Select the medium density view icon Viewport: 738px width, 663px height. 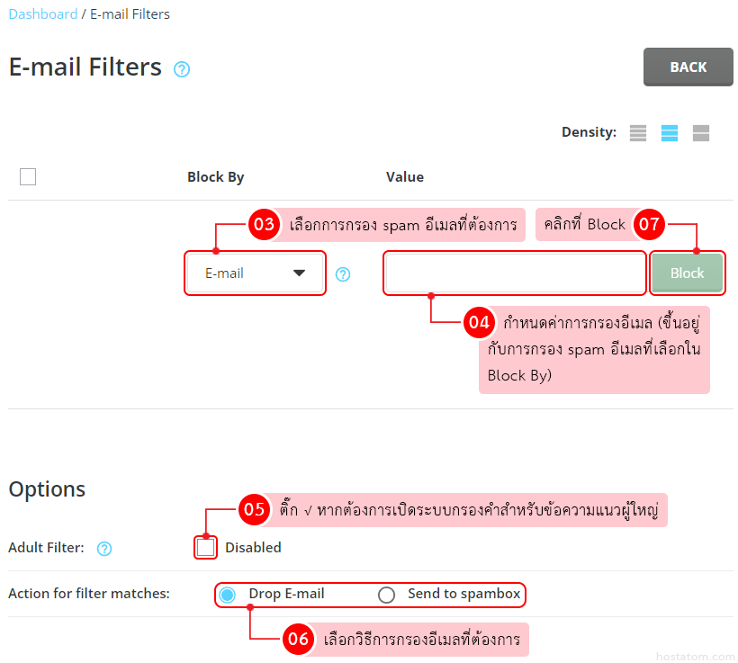pos(670,133)
